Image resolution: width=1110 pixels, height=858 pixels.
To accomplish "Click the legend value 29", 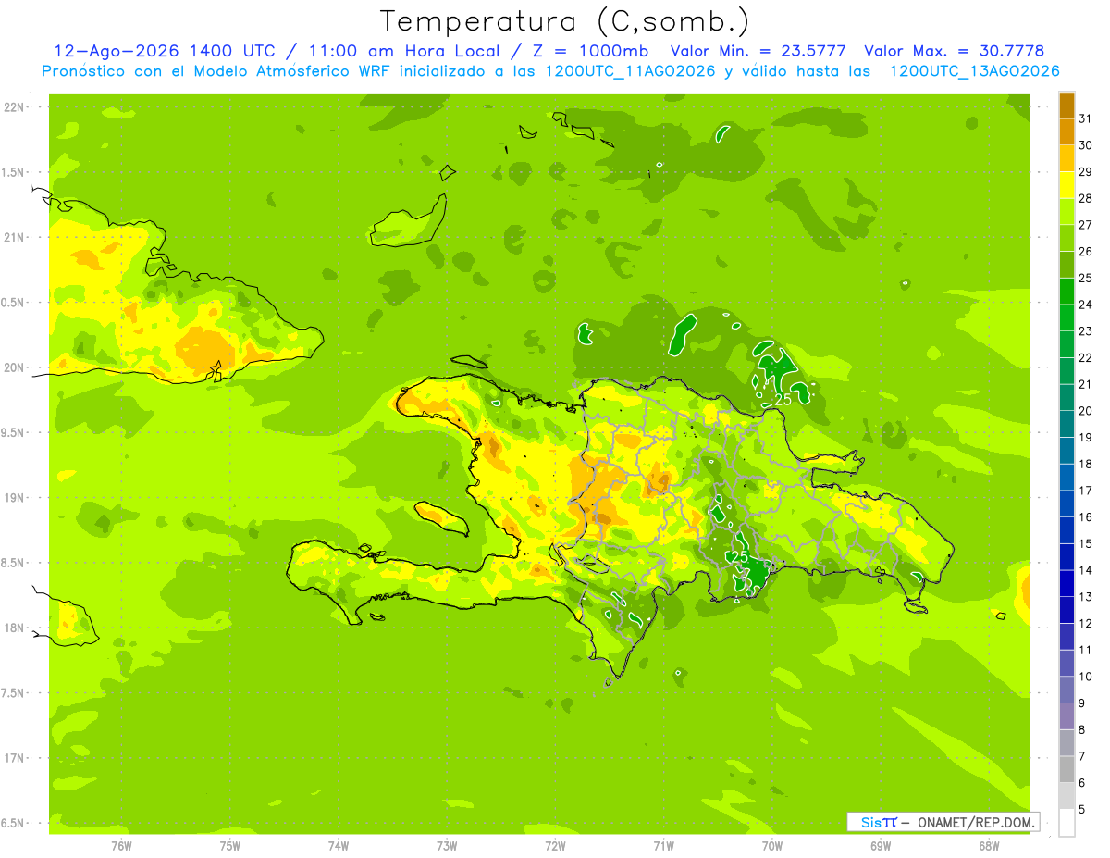I will 1086,171.
